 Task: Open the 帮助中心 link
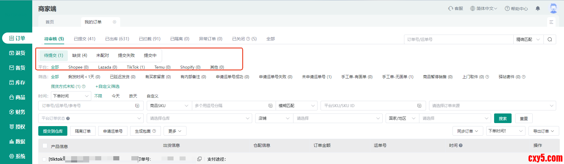click(x=516, y=8)
